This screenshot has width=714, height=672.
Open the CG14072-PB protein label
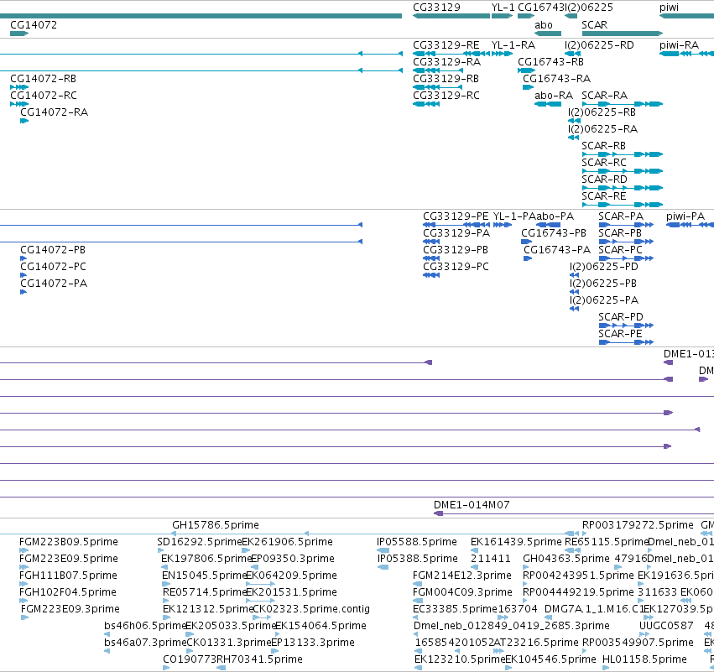tap(53, 250)
